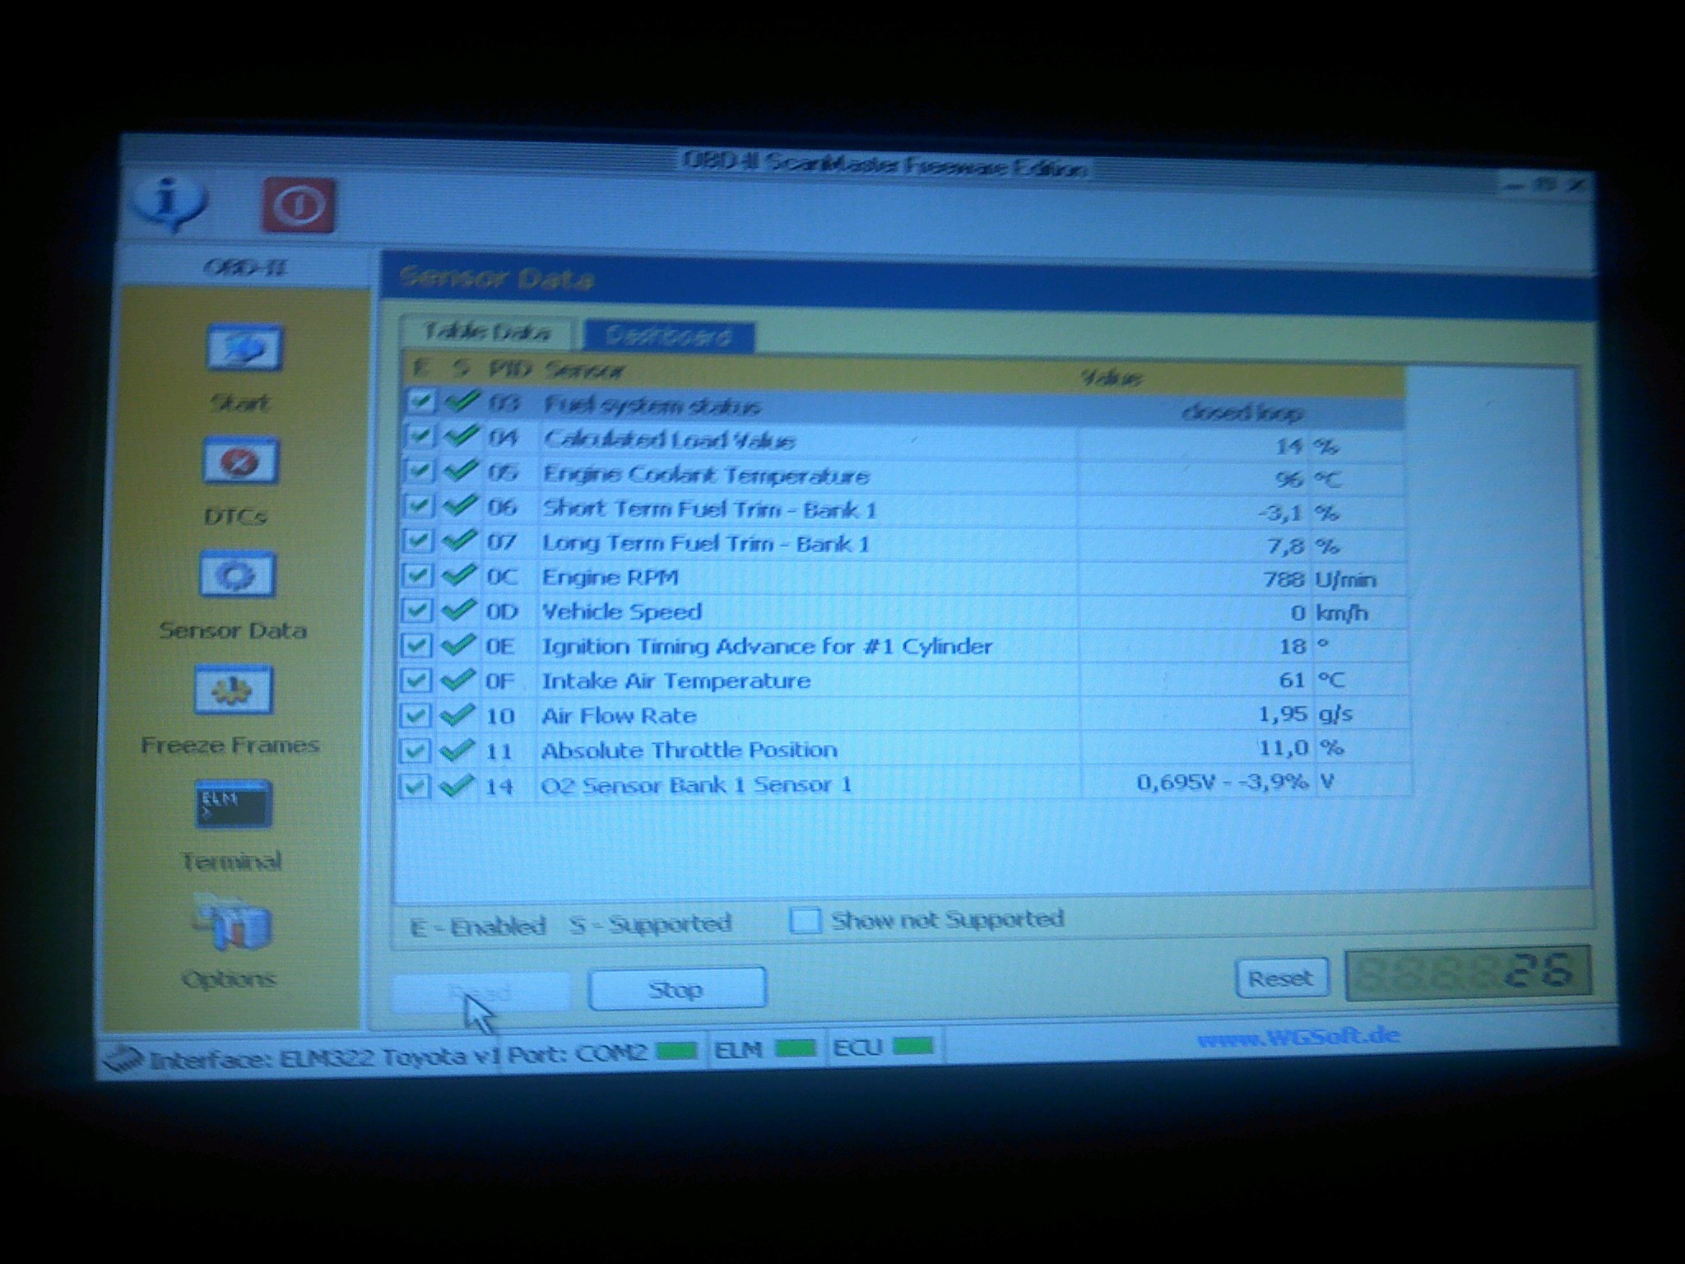Open the Freeze Frames icon
The width and height of the screenshot is (1685, 1264).
234,690
